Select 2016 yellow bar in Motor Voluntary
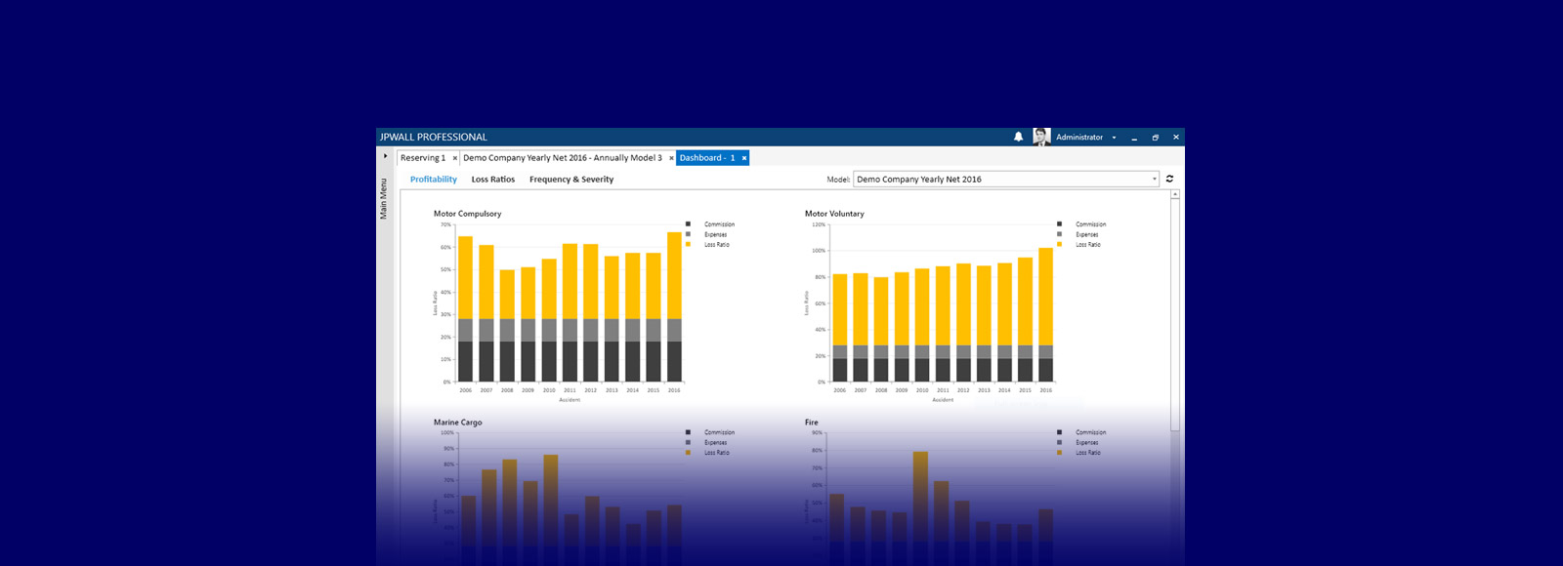1563x566 pixels. pos(1046,297)
